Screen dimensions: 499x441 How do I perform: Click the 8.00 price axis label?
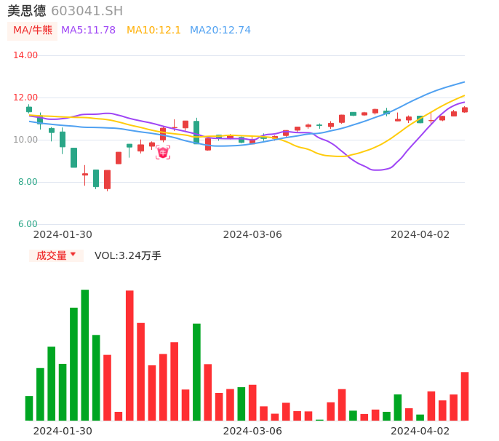point(28,182)
